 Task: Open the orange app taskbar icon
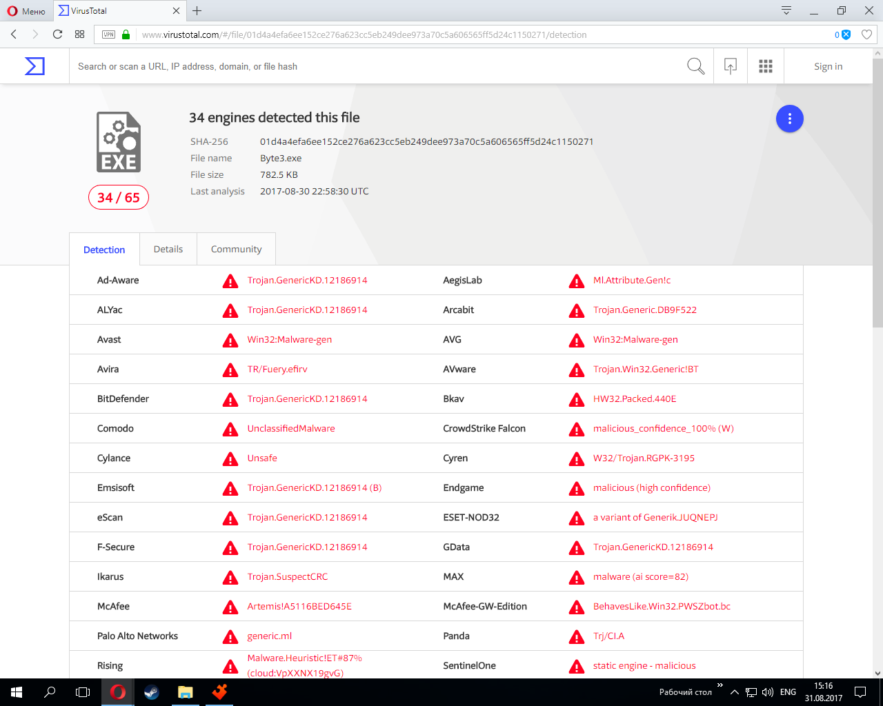click(219, 692)
